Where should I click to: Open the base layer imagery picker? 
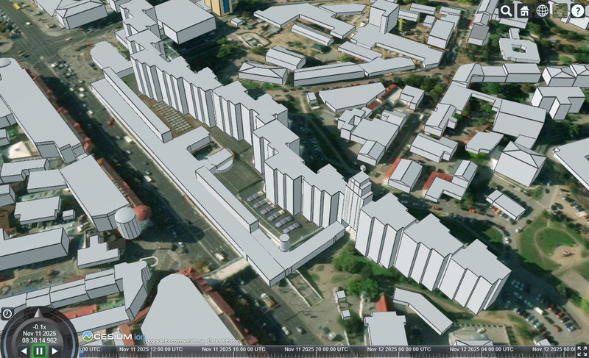(561, 10)
